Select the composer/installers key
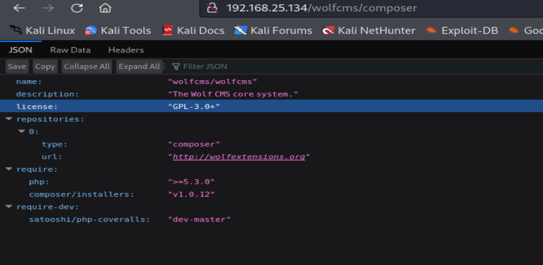 pos(82,194)
